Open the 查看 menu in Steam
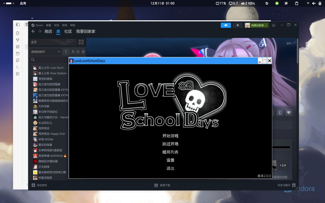Image resolution: width=325 pixels, height=203 pixels. (x=48, y=25)
